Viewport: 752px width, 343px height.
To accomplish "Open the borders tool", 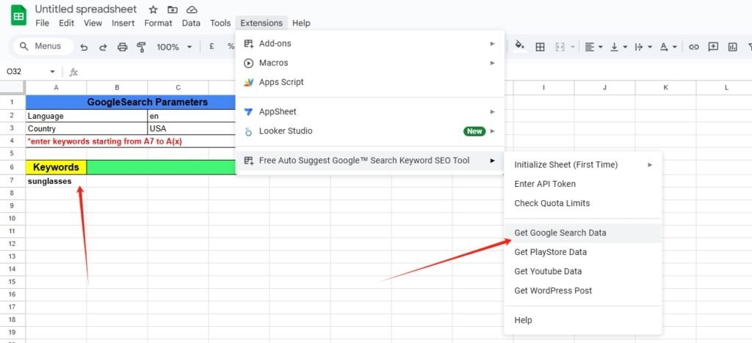I will 540,47.
